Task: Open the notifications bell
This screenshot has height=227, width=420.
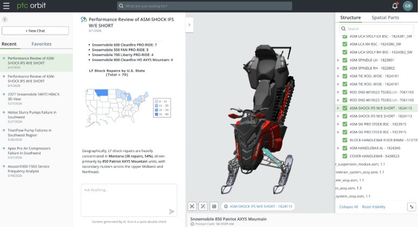Action: point(395,5)
